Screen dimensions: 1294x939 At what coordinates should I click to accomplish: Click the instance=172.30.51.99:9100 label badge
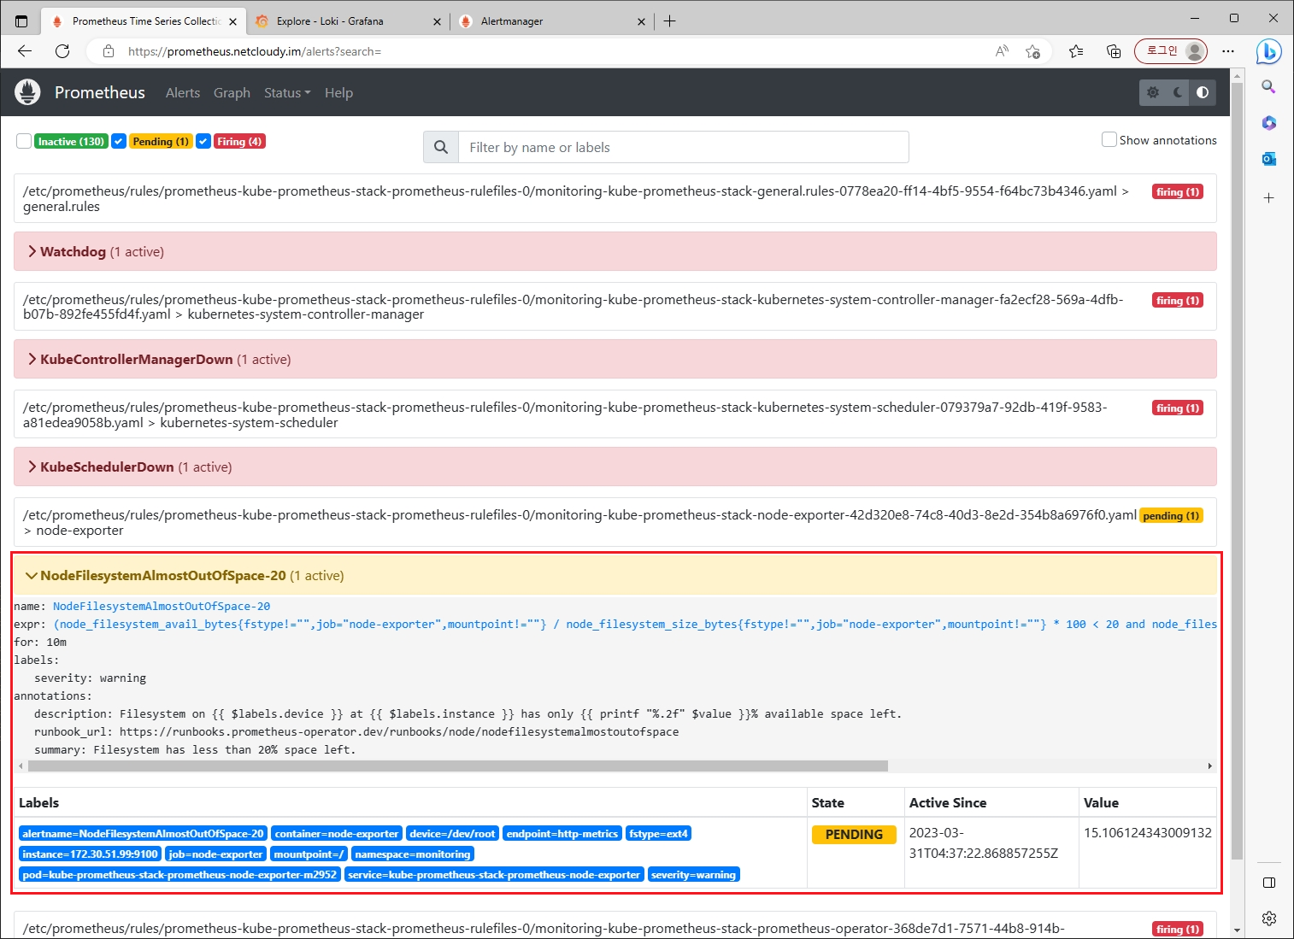pyautogui.click(x=90, y=854)
